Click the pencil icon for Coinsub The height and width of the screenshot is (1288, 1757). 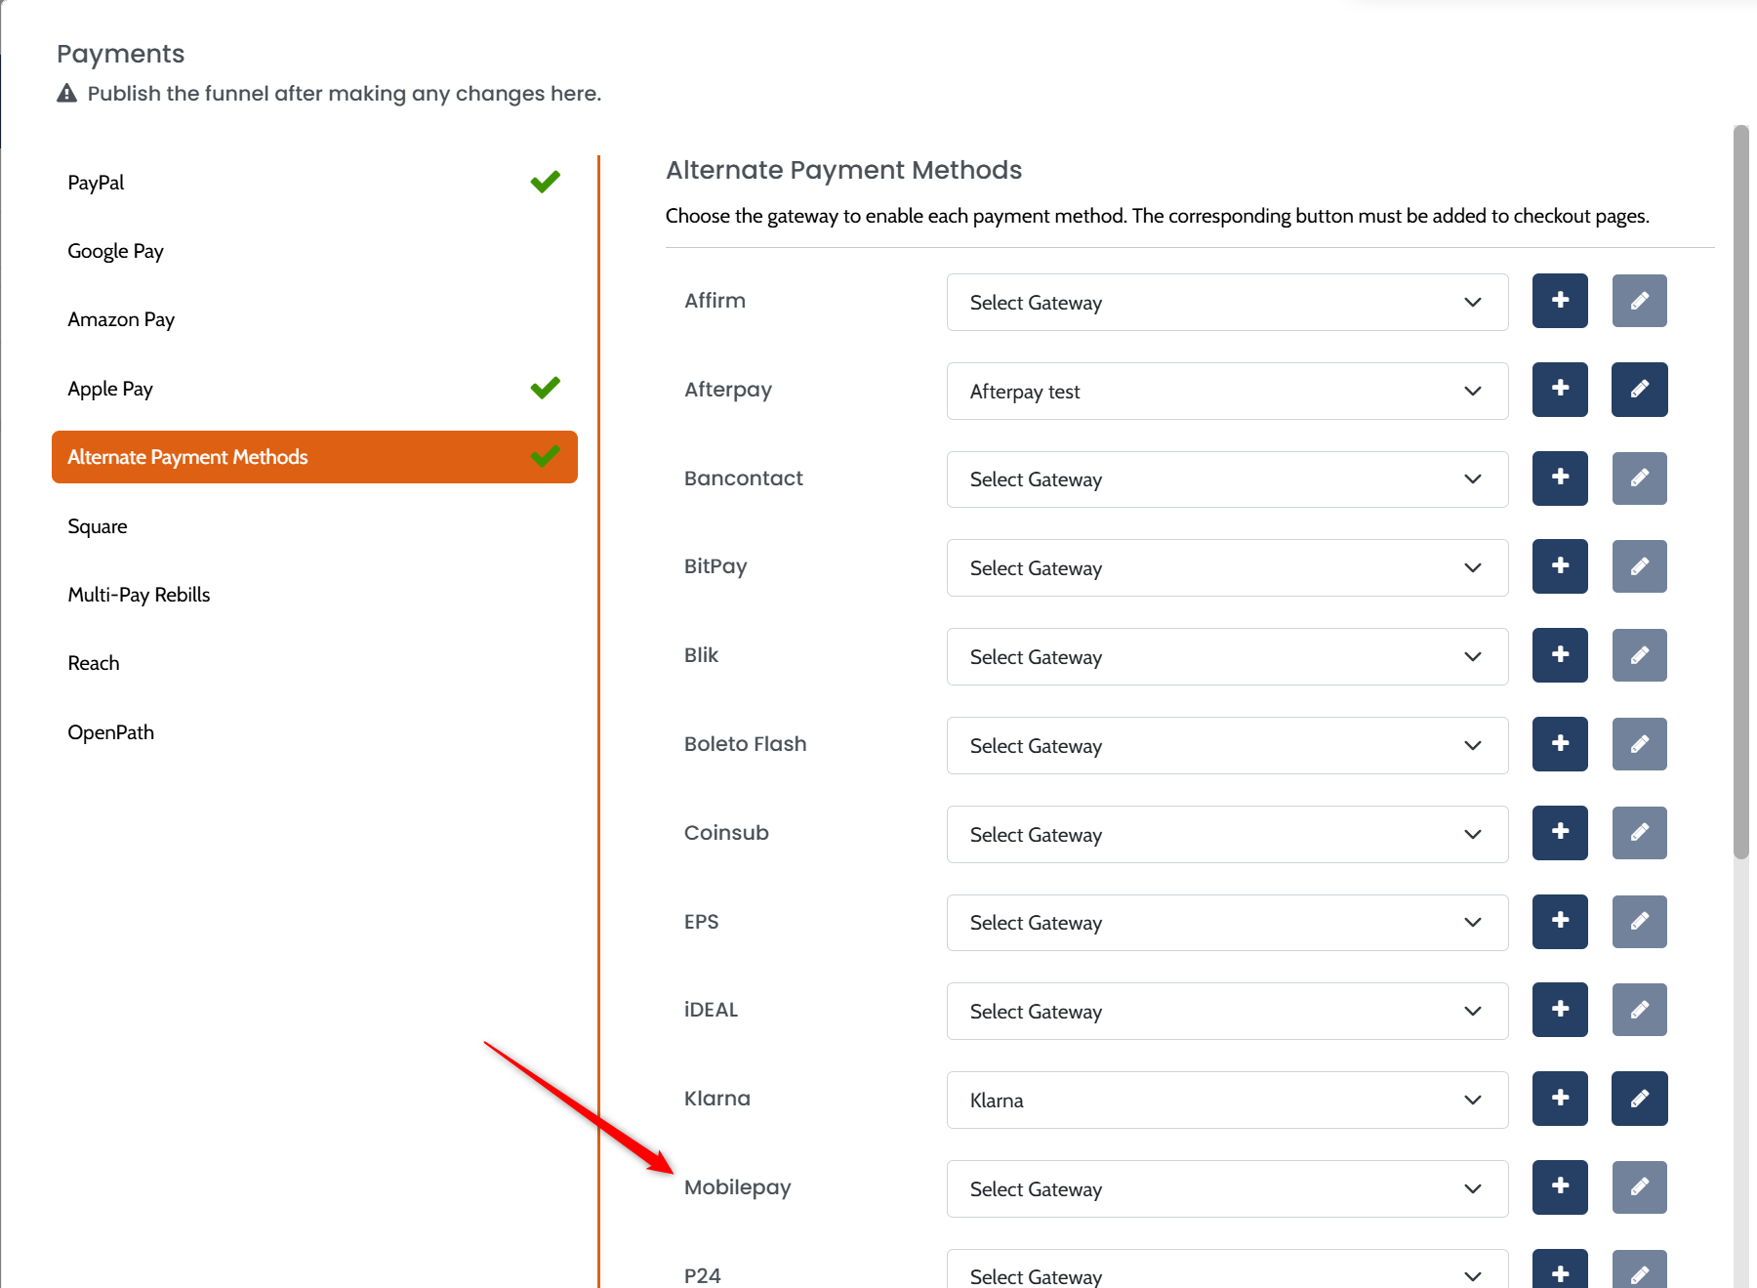(x=1639, y=833)
